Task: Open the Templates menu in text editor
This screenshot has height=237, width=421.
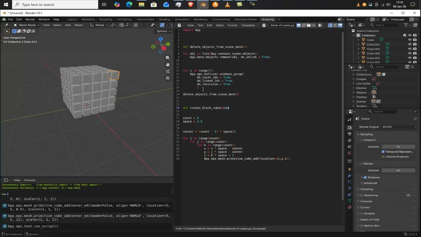Action: [248, 25]
